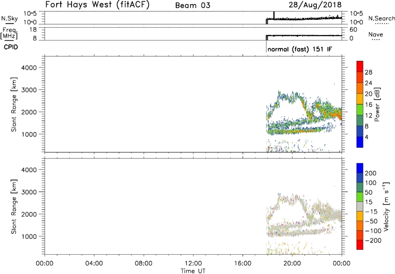
Task: Click the Velocity [m s-1] axis title
Action: click(386, 206)
